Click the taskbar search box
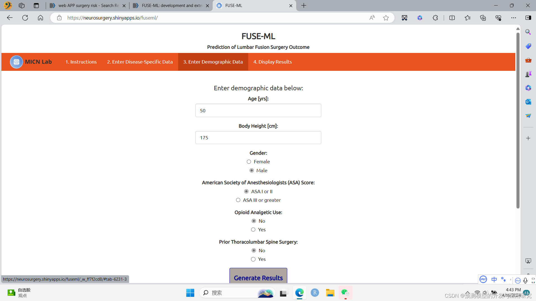This screenshot has width=536, height=301. pos(237,293)
